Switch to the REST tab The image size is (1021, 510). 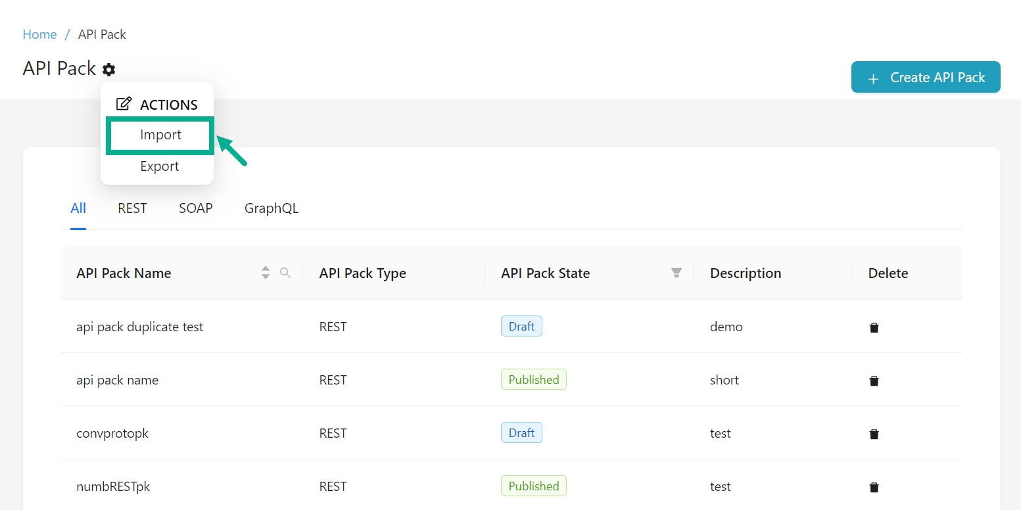coord(132,208)
